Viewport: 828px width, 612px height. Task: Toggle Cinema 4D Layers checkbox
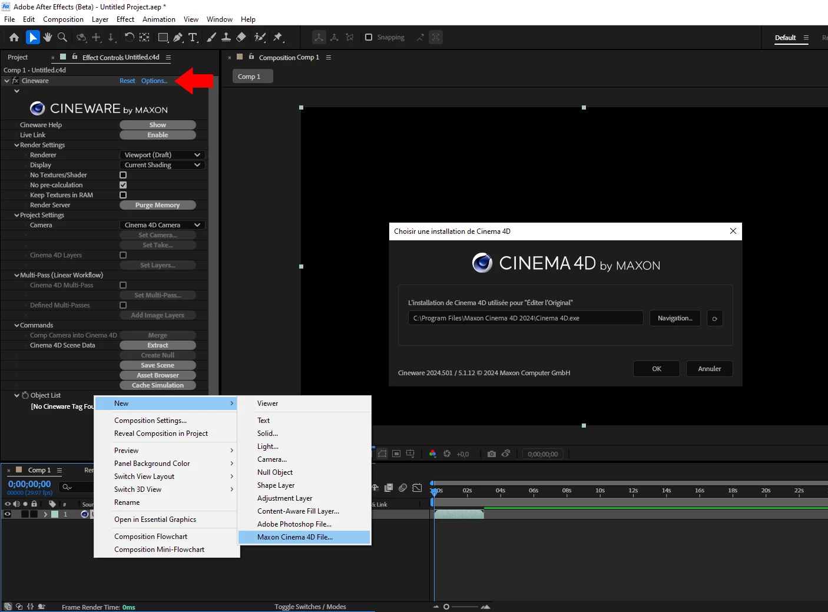(123, 255)
